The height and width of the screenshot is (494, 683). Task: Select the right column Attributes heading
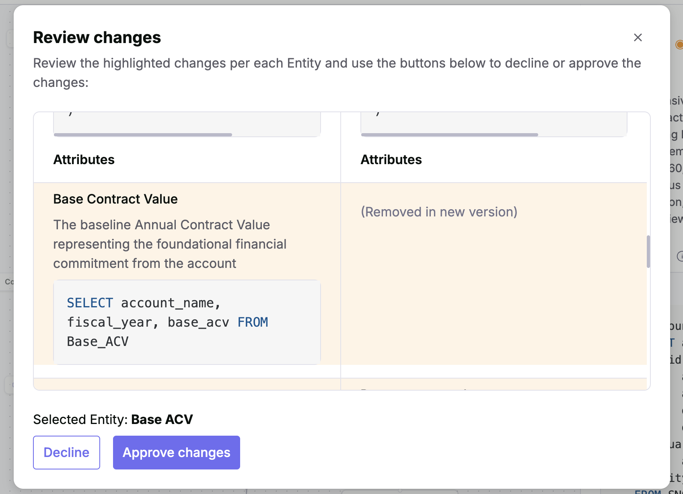[x=391, y=160]
